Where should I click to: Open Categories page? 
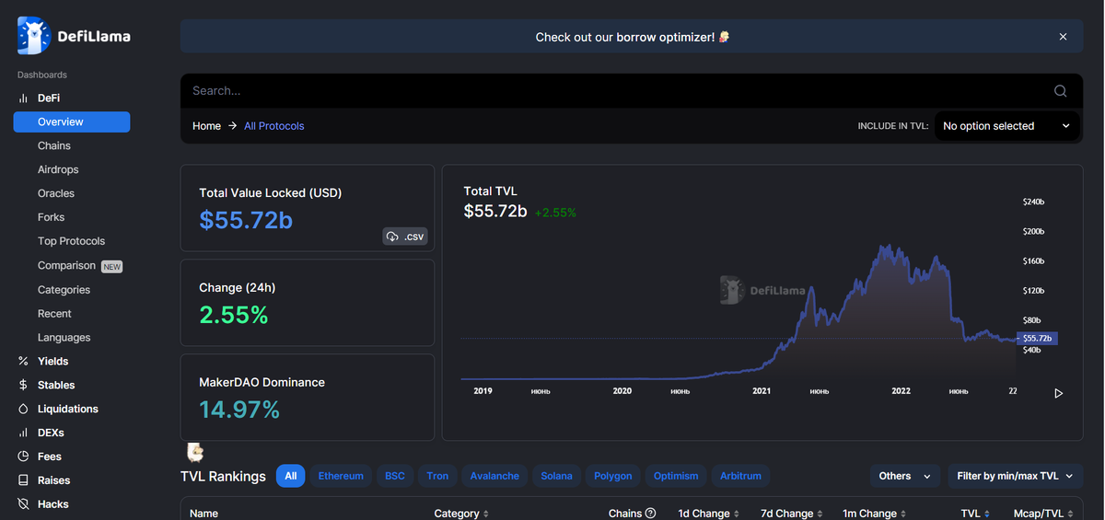point(64,290)
